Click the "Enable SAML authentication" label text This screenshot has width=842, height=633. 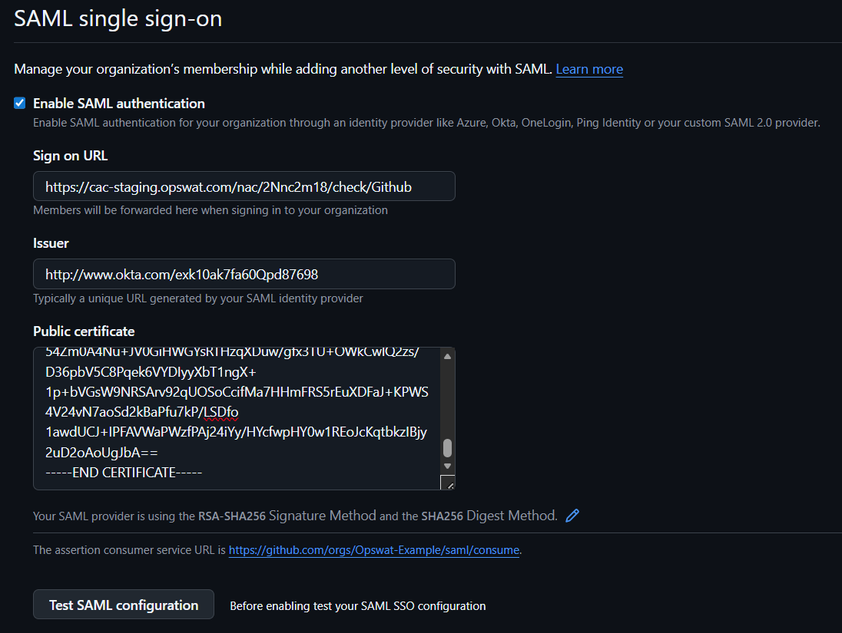click(119, 104)
